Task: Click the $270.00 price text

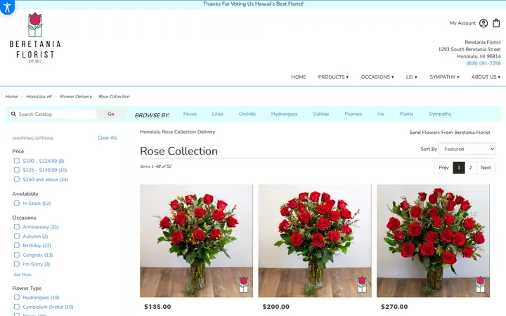Action: coord(394,307)
